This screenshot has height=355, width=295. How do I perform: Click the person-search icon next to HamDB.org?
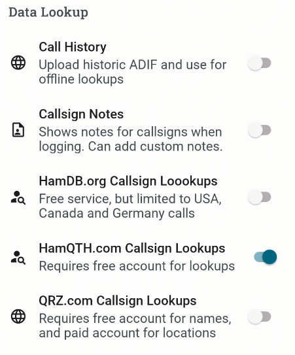[x=18, y=197]
